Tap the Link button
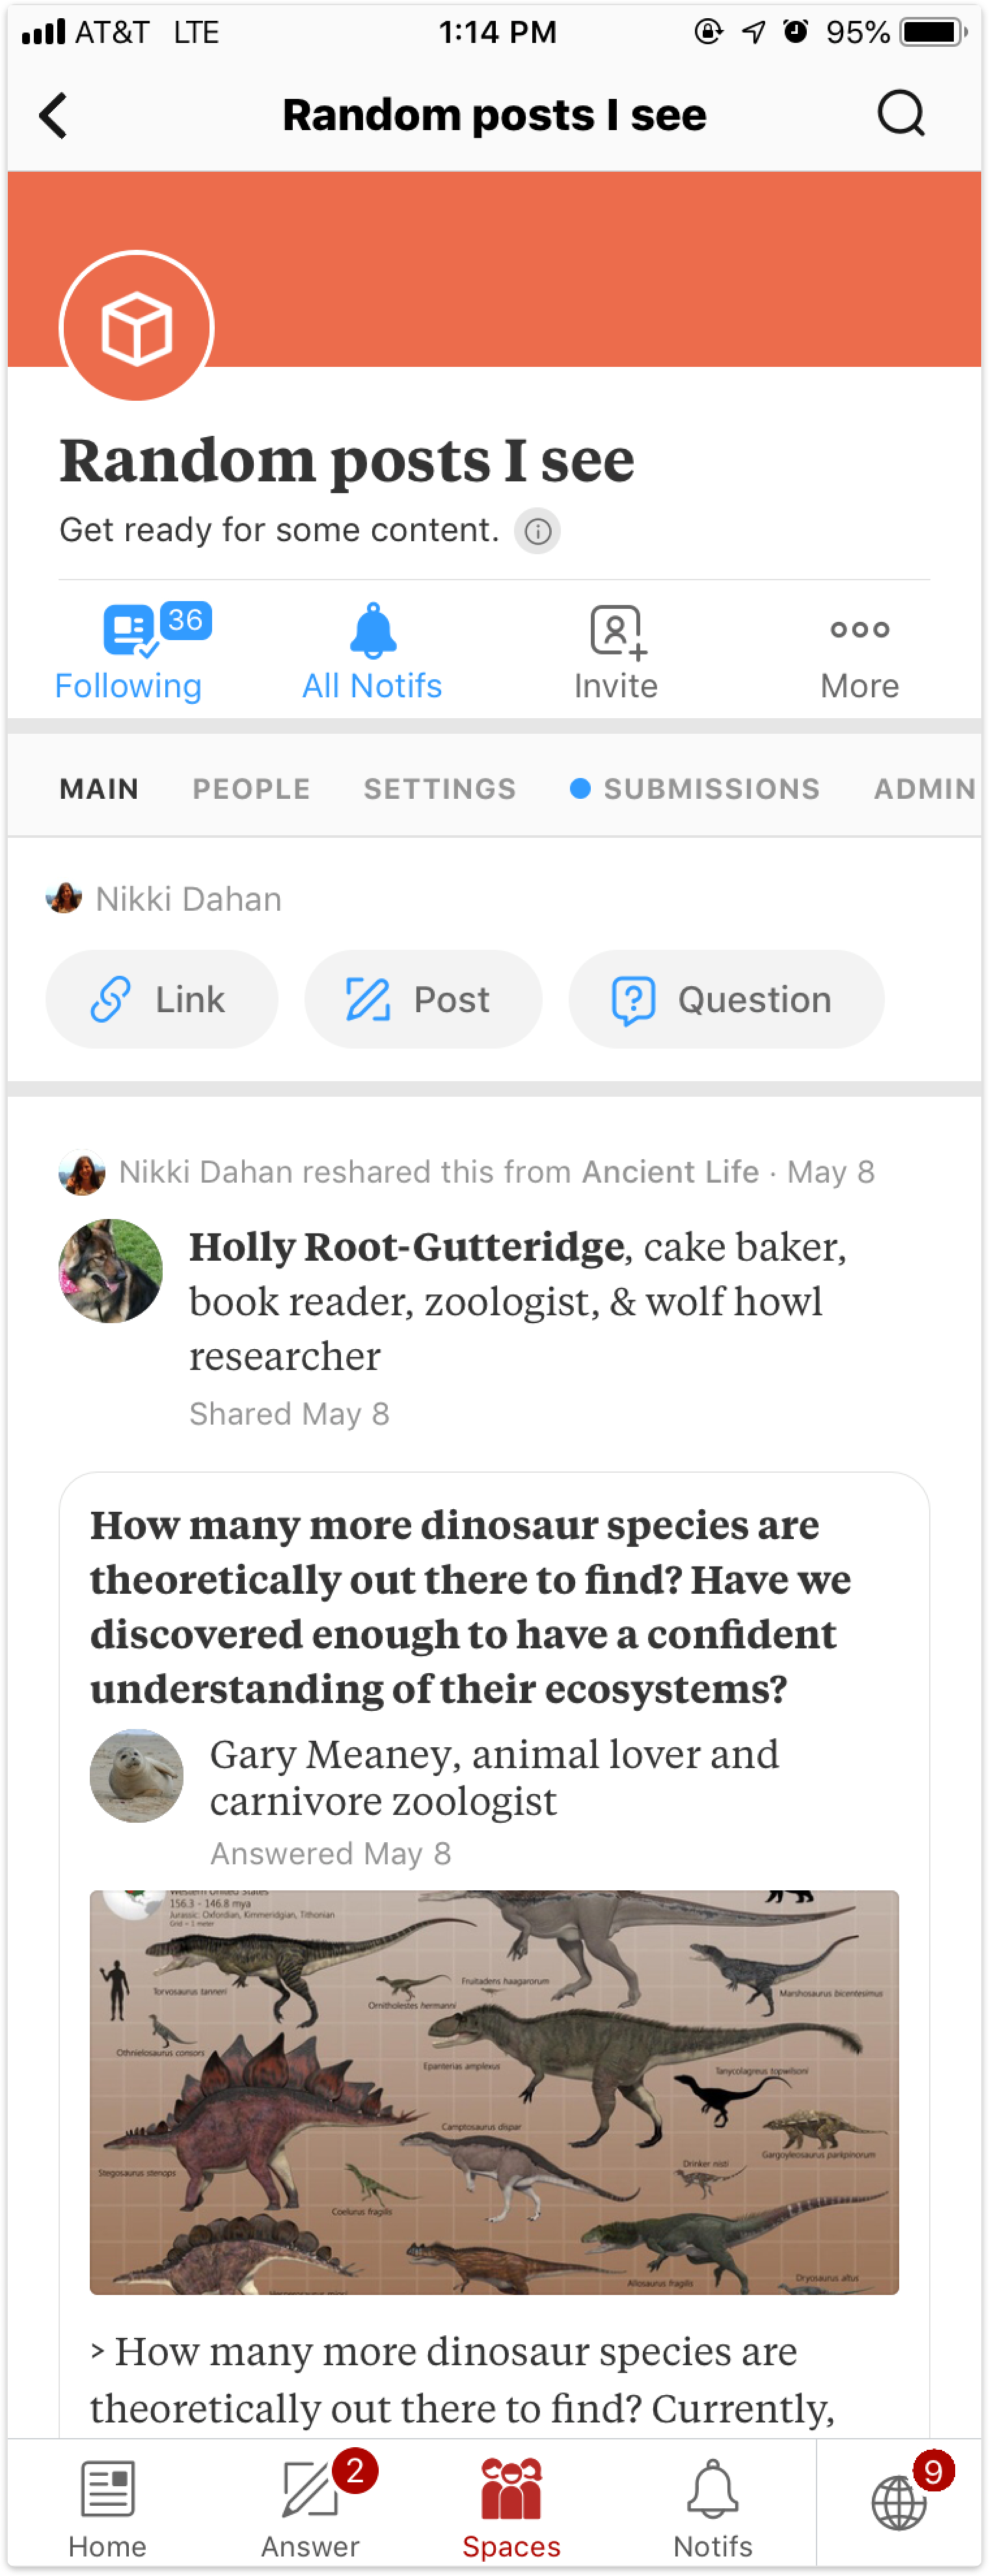This screenshot has height=2576, width=989. 162,999
